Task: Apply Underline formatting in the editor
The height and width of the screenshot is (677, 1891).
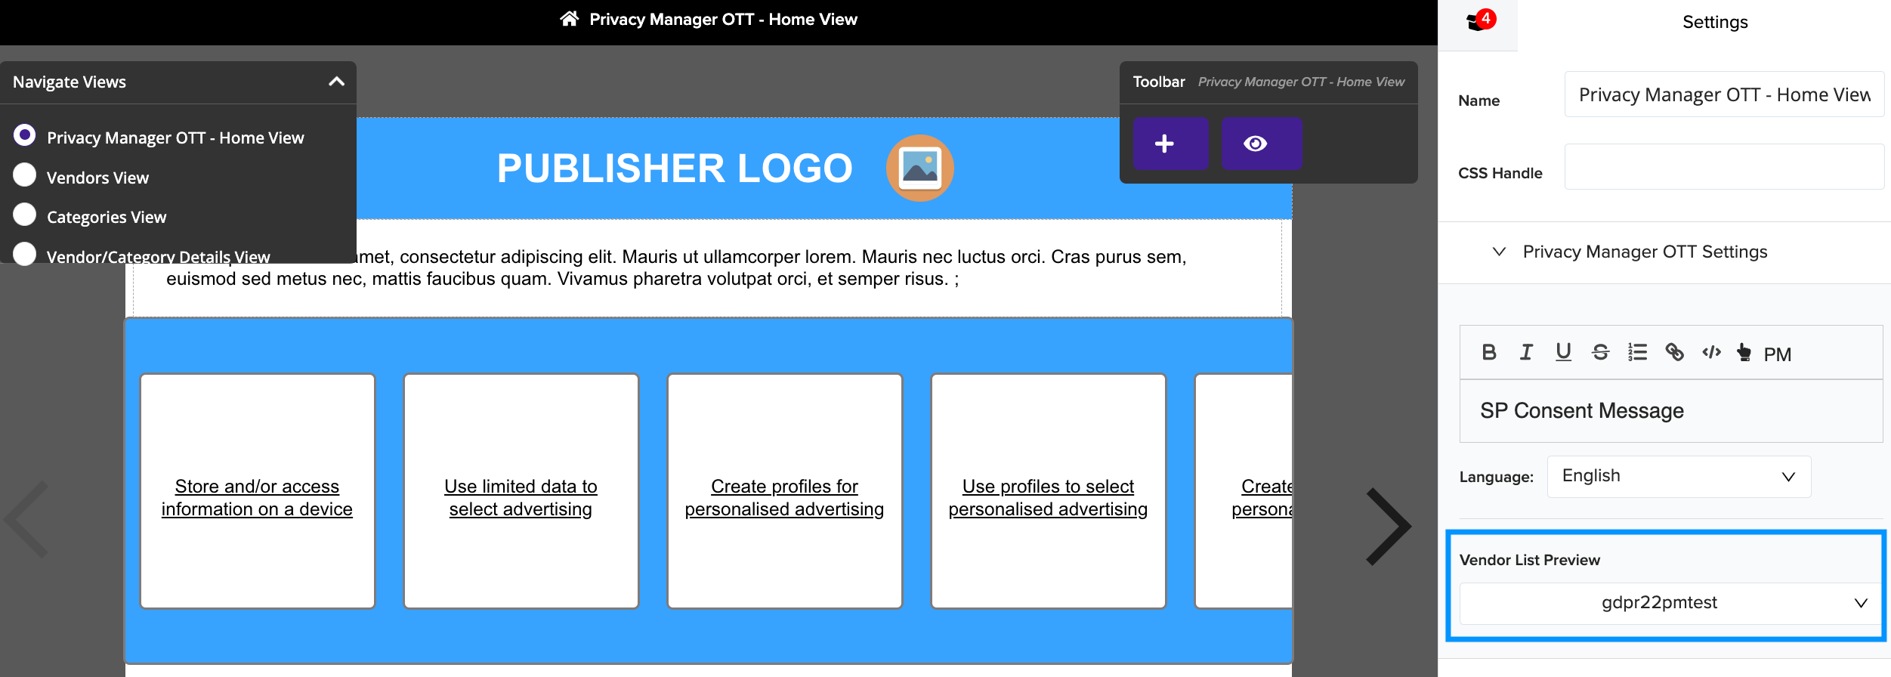Action: (x=1563, y=352)
